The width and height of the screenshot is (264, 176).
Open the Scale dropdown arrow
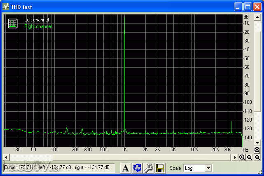(x=208, y=168)
